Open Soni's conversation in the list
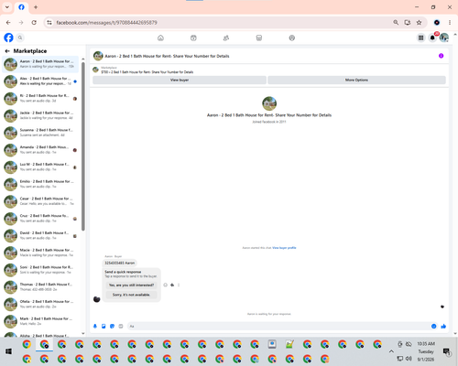The height and width of the screenshot is (366, 458). click(x=40, y=270)
